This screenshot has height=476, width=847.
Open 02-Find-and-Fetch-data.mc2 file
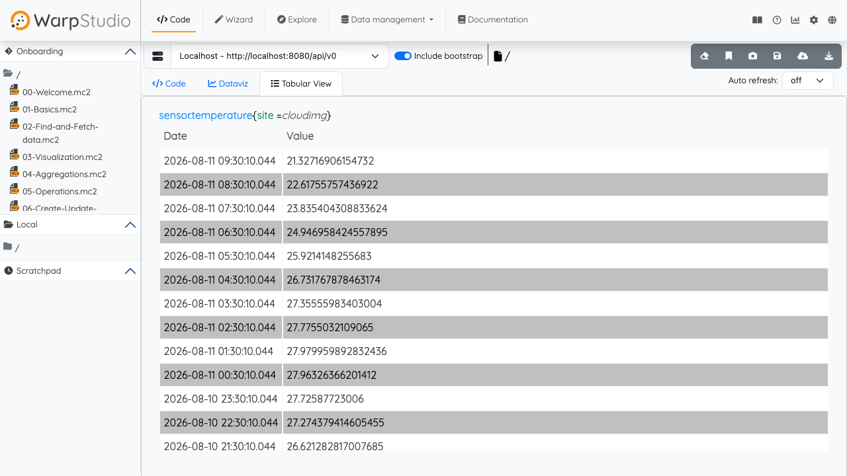[x=60, y=133]
